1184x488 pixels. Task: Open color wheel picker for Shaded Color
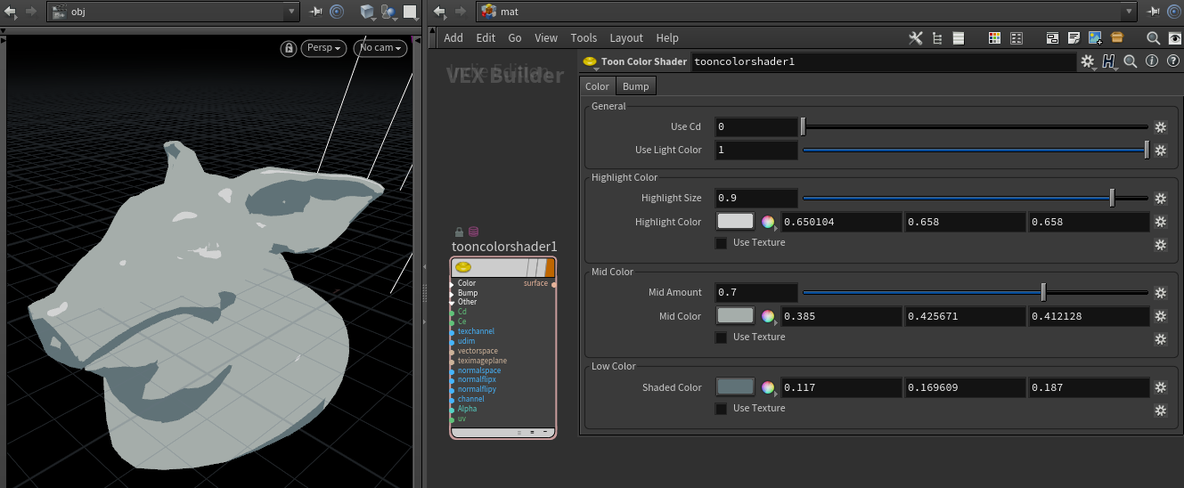pos(768,387)
